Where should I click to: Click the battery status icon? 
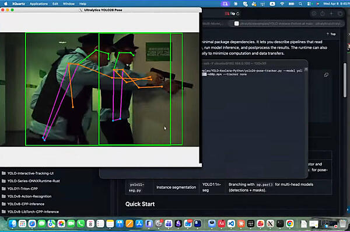click(x=291, y=4)
